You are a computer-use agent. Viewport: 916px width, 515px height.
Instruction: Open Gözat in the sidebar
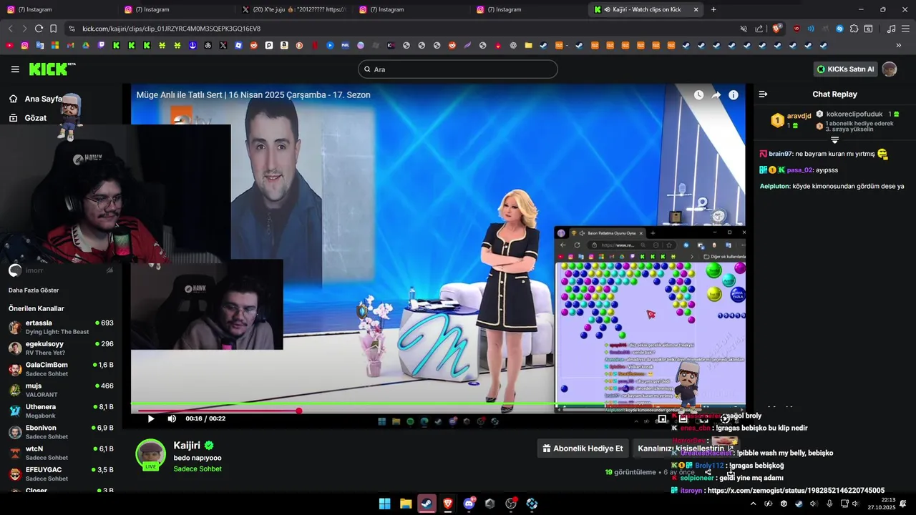[x=28, y=118]
